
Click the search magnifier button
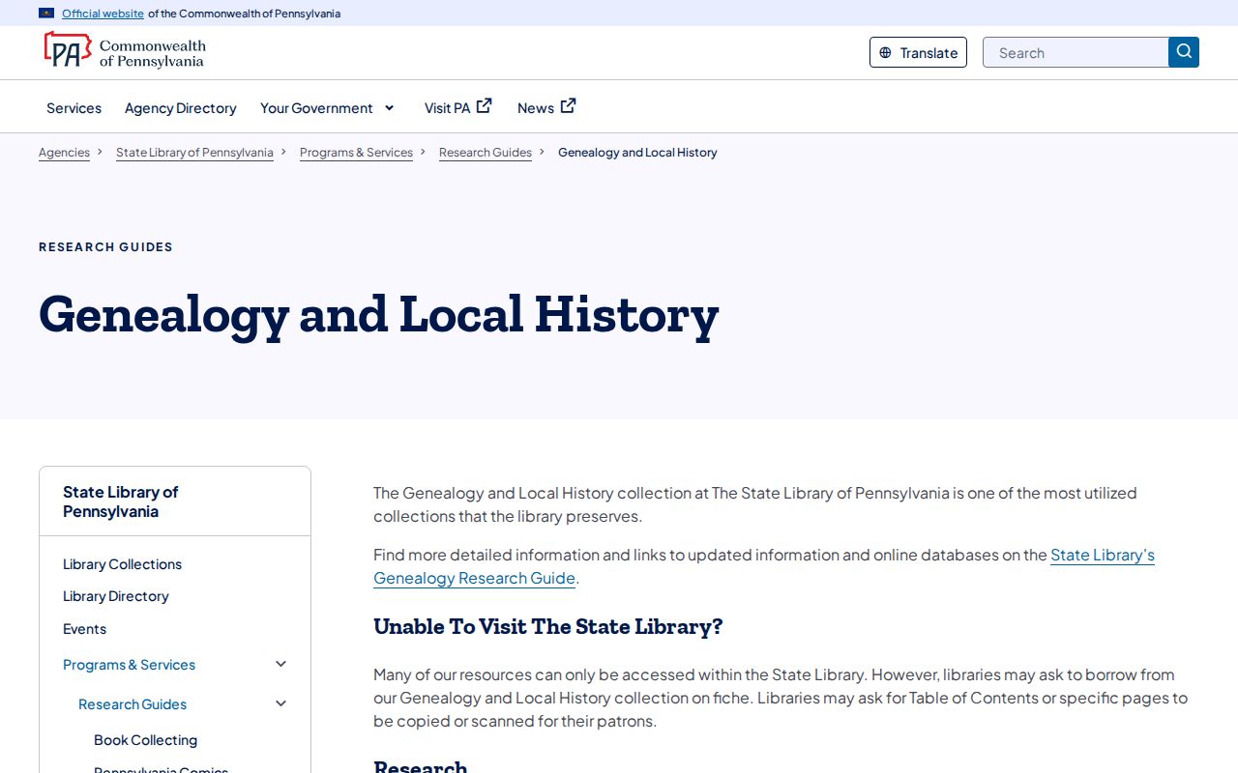pyautogui.click(x=1184, y=52)
